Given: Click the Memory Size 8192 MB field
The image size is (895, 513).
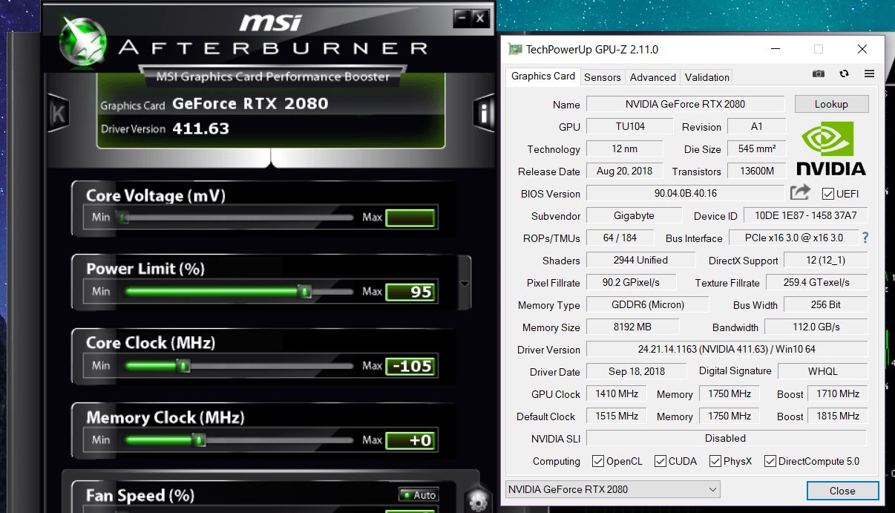Looking at the screenshot, I should click(632, 327).
